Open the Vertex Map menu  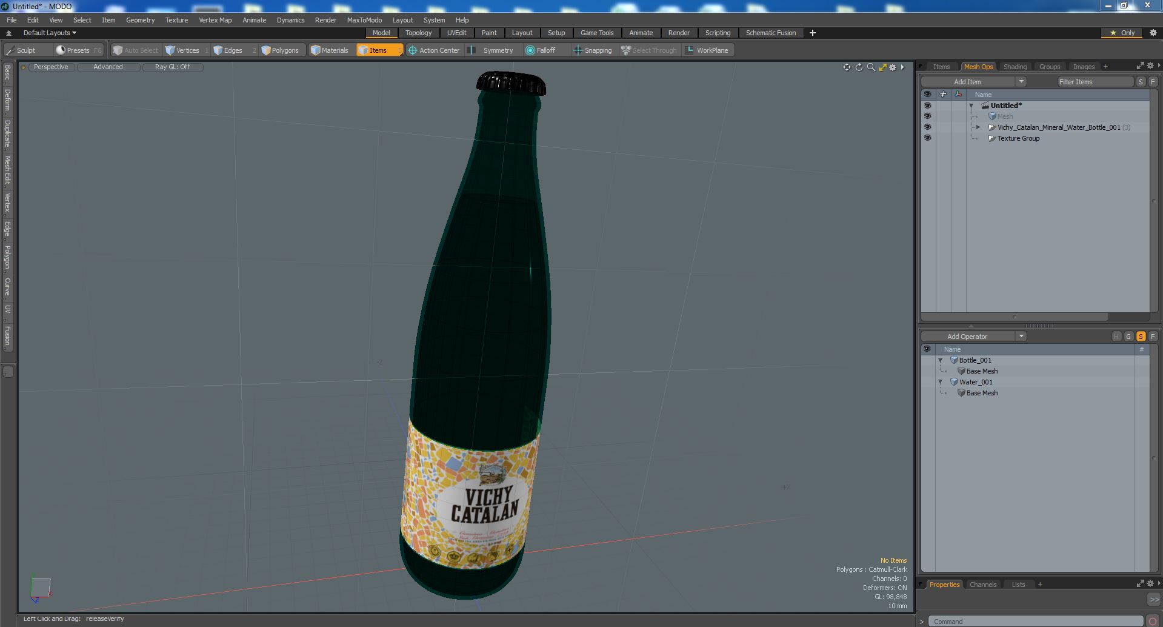[x=215, y=20]
